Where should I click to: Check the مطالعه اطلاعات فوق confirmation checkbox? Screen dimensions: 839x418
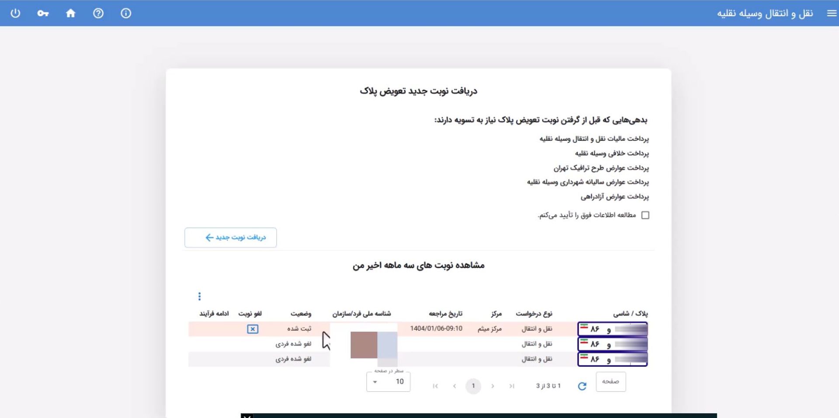tap(645, 215)
